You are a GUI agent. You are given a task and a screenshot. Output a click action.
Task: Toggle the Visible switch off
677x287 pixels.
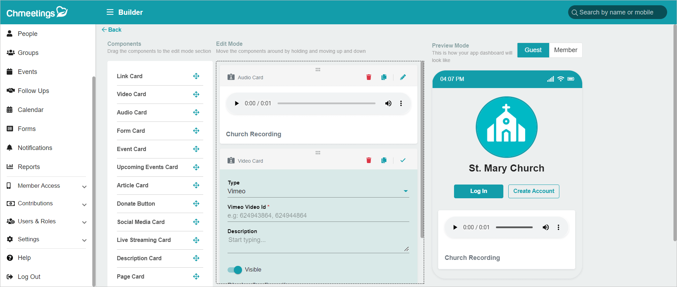(x=235, y=270)
